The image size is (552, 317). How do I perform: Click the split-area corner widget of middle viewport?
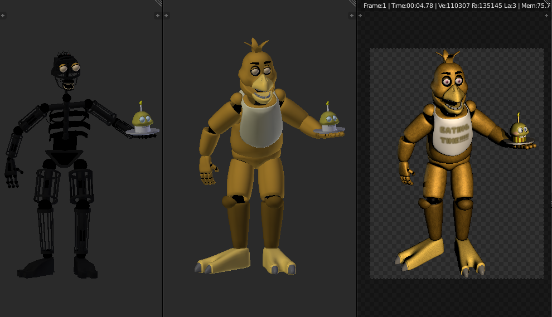pyautogui.click(x=353, y=3)
